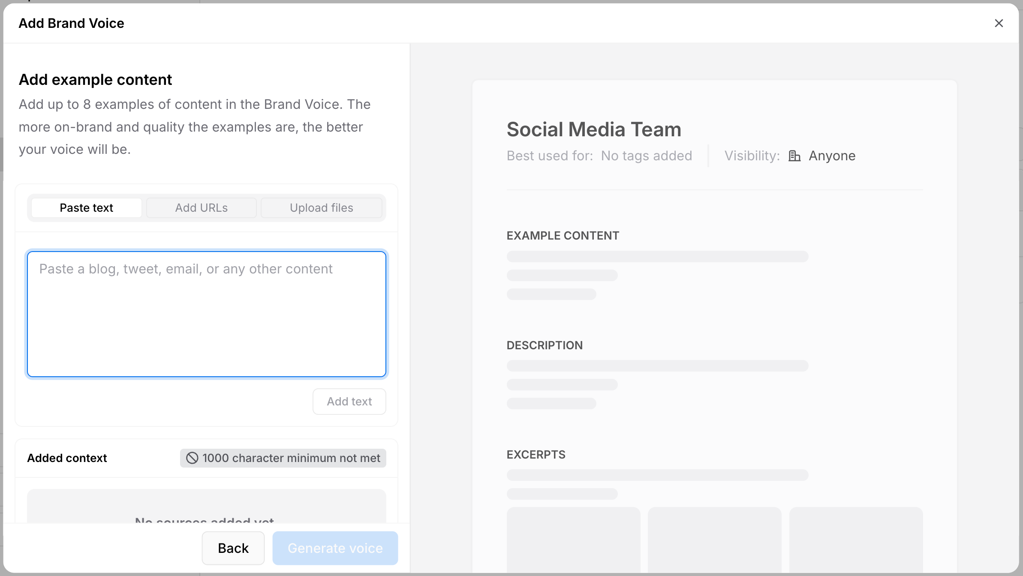1023x576 pixels.
Task: Switch to the Add URLs tab
Action: [x=201, y=208]
